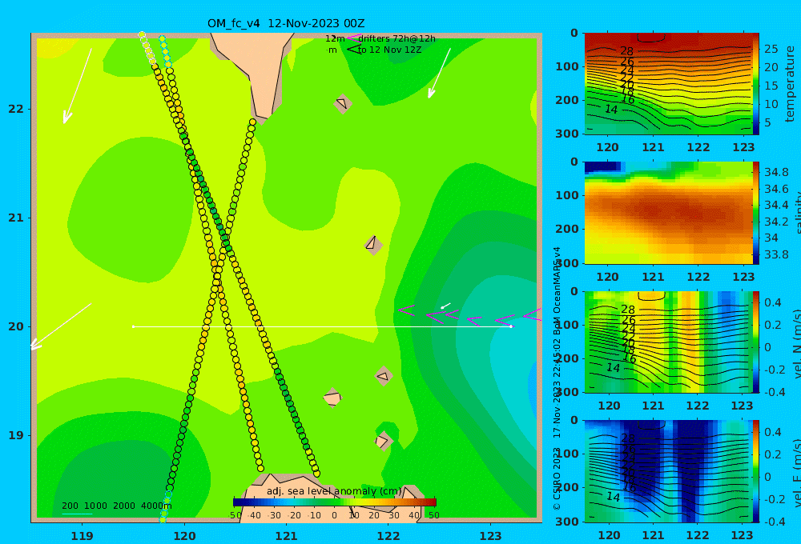801x544 pixels.
Task: Select the 'adj. sea level anomaly (cm)' label
Action: pyautogui.click(x=334, y=491)
